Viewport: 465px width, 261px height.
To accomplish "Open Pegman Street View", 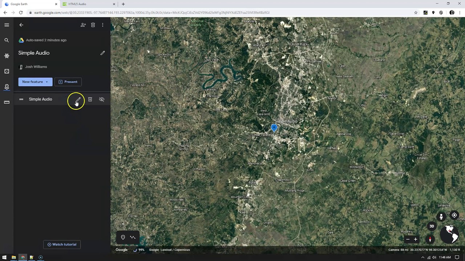I will click(441, 217).
